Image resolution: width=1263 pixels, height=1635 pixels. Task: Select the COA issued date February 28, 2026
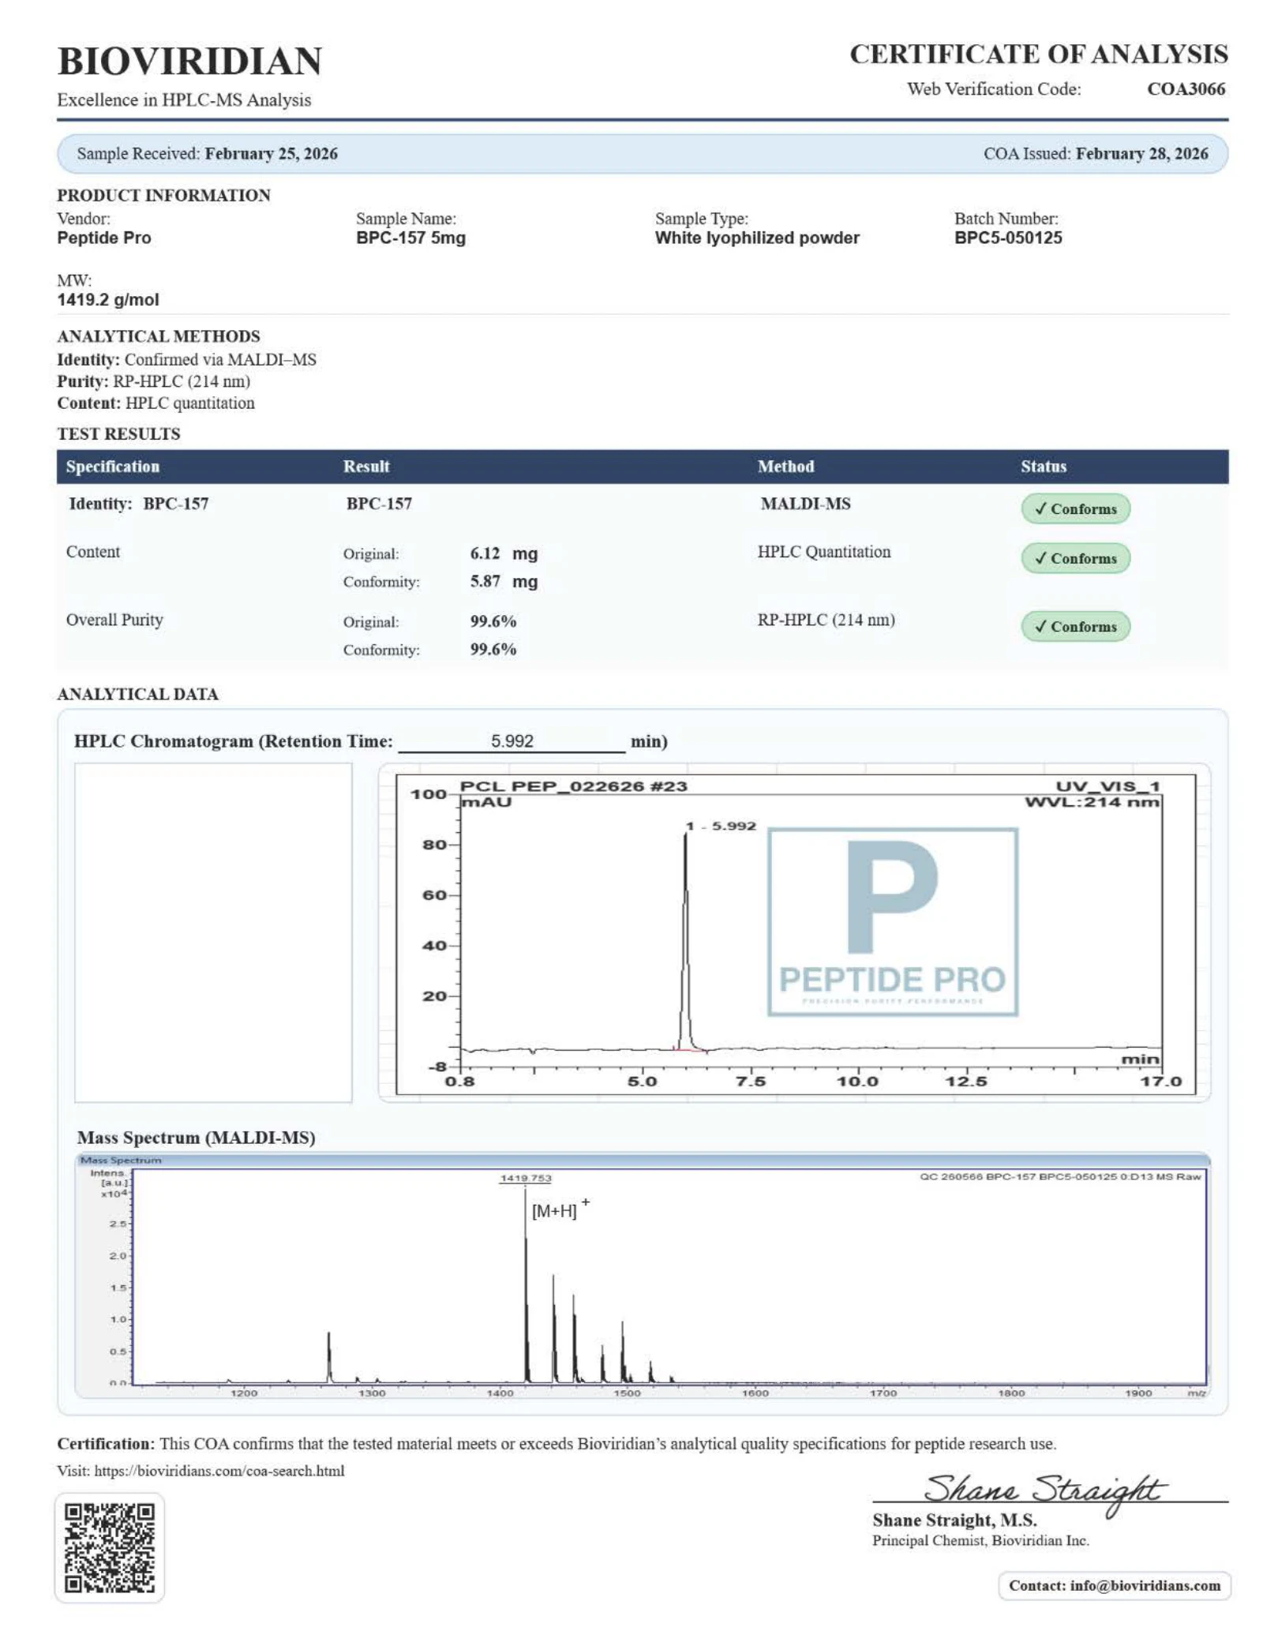tap(1141, 153)
